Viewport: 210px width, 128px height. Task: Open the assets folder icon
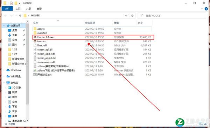tap(35, 29)
